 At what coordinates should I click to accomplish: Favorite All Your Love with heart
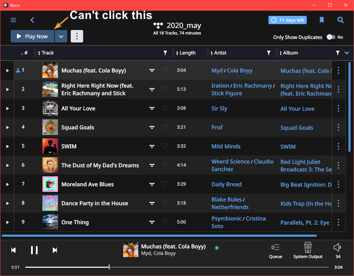pos(165,108)
